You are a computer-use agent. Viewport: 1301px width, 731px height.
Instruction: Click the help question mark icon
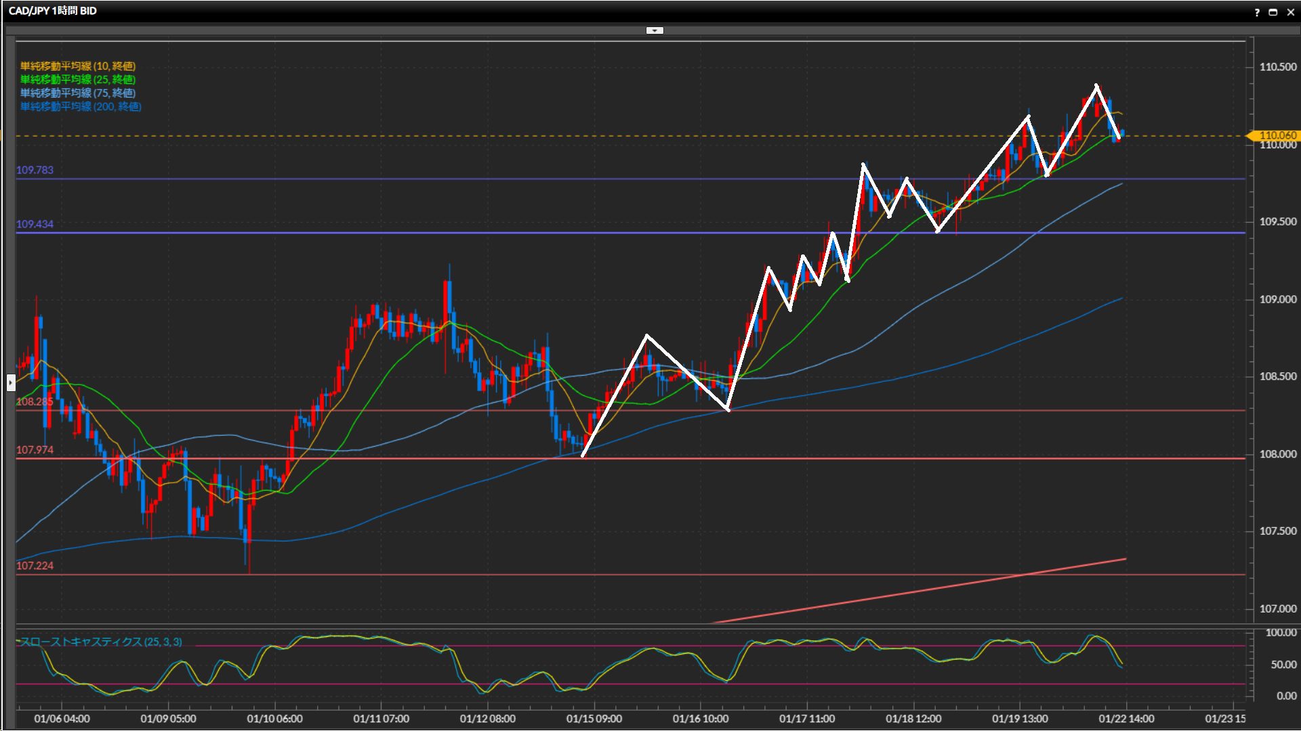coord(1257,12)
